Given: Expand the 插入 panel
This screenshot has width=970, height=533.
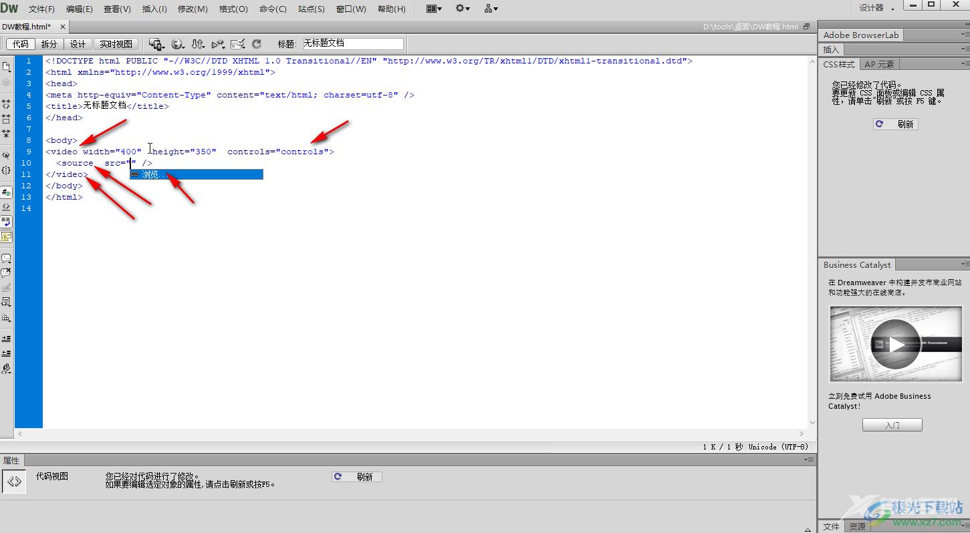Looking at the screenshot, I should pyautogui.click(x=831, y=49).
